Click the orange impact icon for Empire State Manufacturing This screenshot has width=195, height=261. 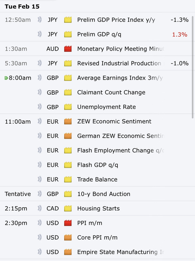click(68, 252)
